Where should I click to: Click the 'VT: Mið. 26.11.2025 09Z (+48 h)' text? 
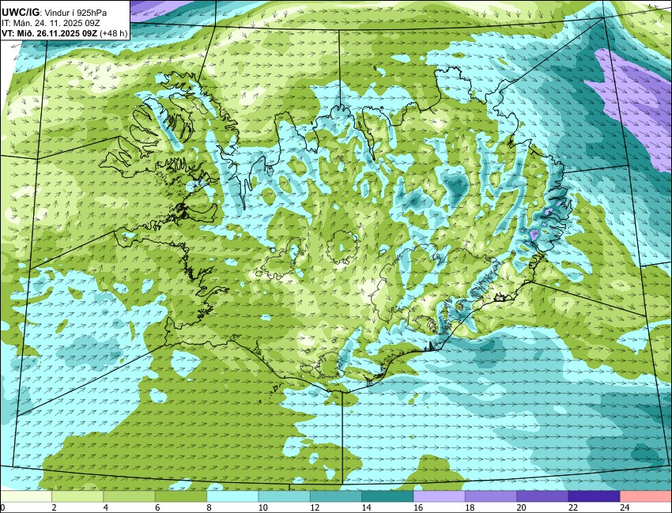(x=65, y=33)
